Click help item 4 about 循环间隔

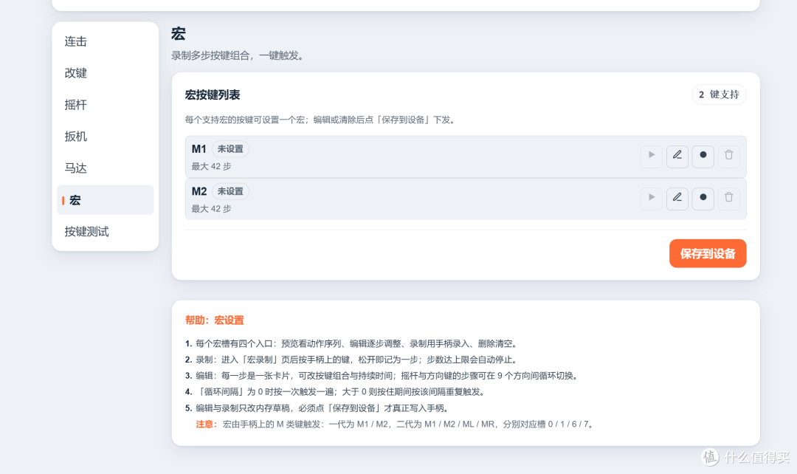coord(336,391)
